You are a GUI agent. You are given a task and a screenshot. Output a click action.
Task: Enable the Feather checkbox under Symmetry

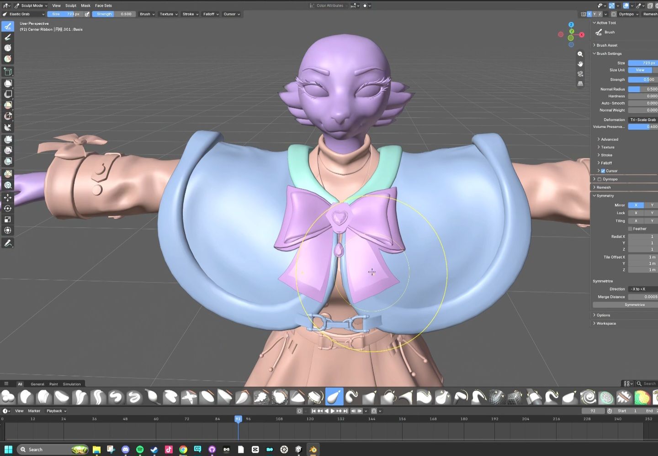[x=630, y=229]
